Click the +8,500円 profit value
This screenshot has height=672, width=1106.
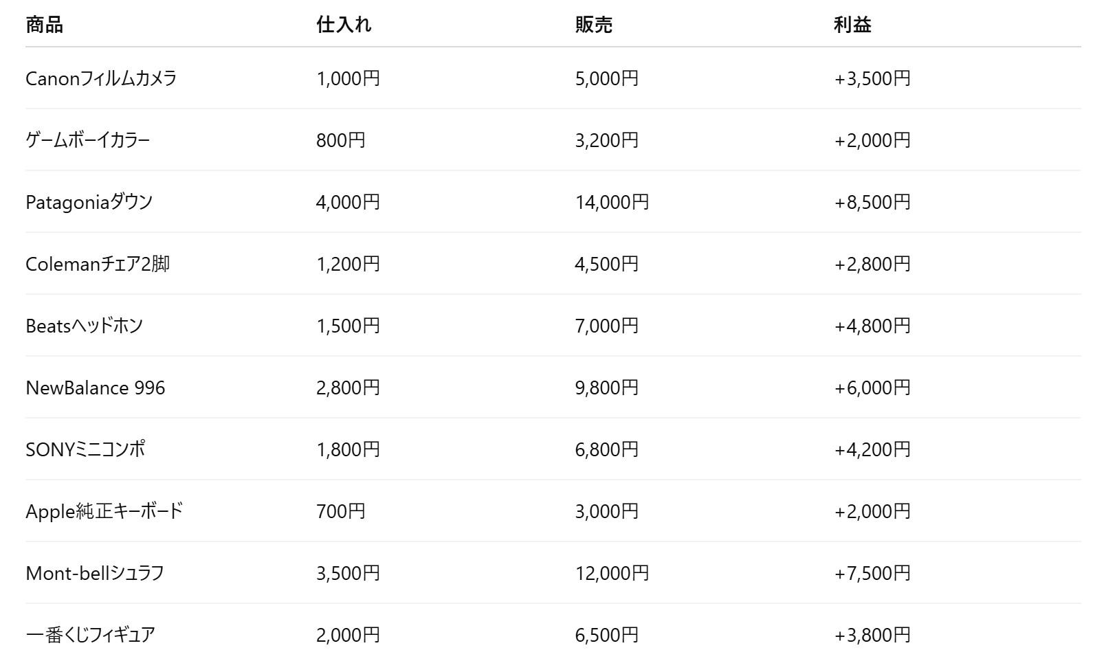point(872,202)
